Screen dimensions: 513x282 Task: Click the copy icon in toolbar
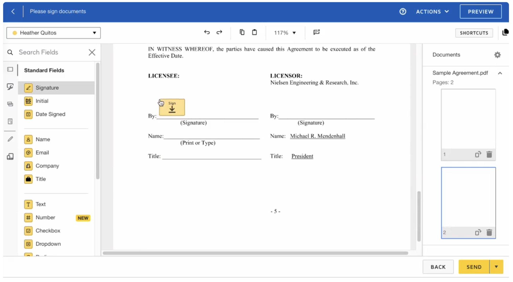tap(242, 32)
